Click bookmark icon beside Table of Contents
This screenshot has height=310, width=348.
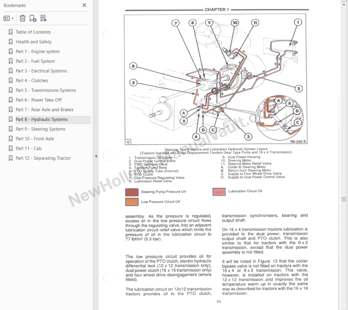pyautogui.click(x=11, y=32)
